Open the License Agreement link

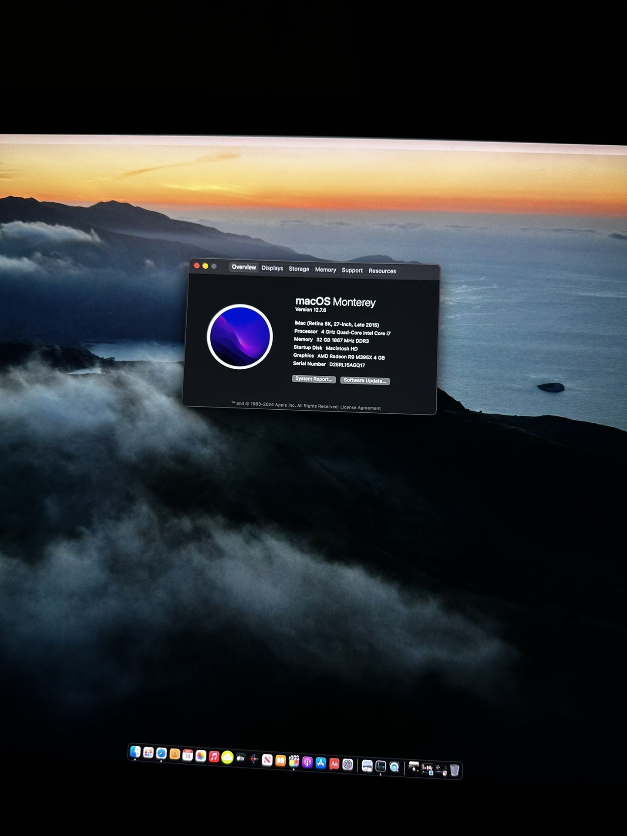click(x=361, y=408)
